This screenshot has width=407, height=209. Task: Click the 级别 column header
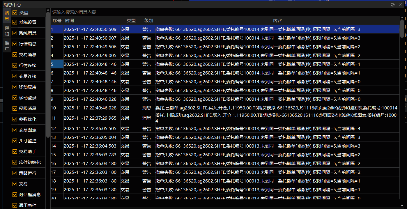pyautogui.click(x=148, y=21)
